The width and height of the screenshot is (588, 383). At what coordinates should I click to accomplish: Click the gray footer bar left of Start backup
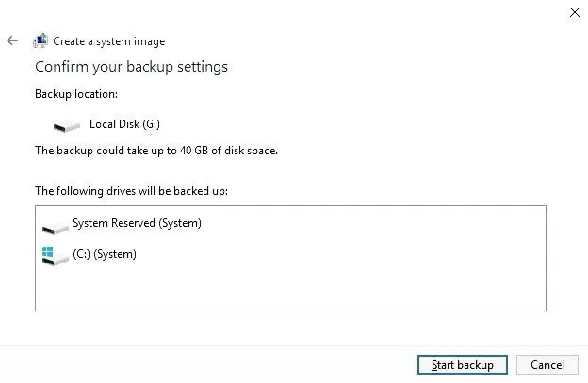coord(206,364)
